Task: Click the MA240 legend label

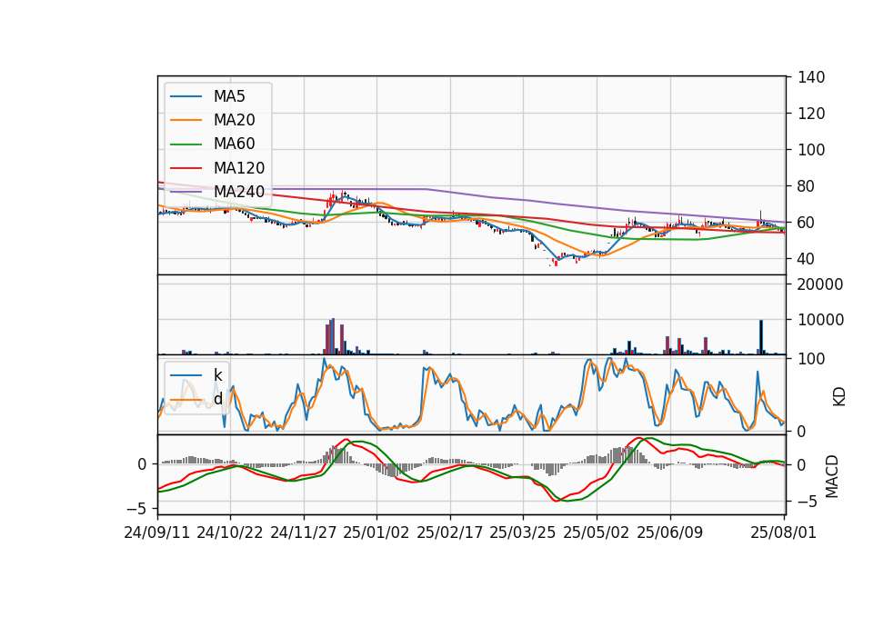Action: pos(239,192)
